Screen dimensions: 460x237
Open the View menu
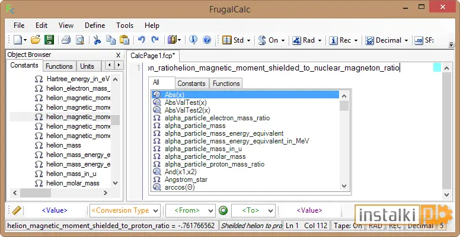pos(66,25)
